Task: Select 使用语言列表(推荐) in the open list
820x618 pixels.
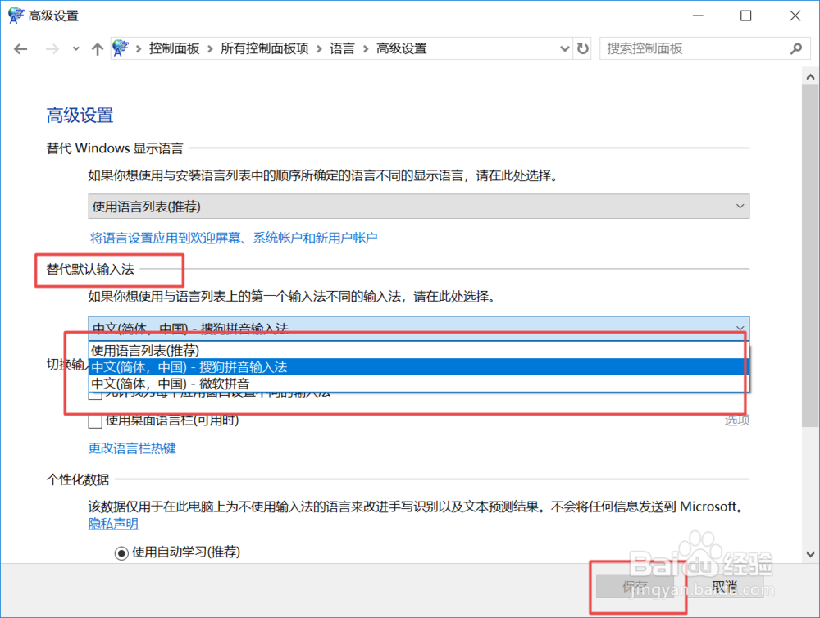Action: tap(418, 350)
